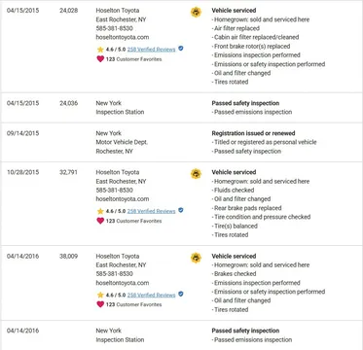Viewport: 363px width, 350px height.
Task: Click the blue verified shield icon in 04/14/2016 entry
Action: click(181, 294)
